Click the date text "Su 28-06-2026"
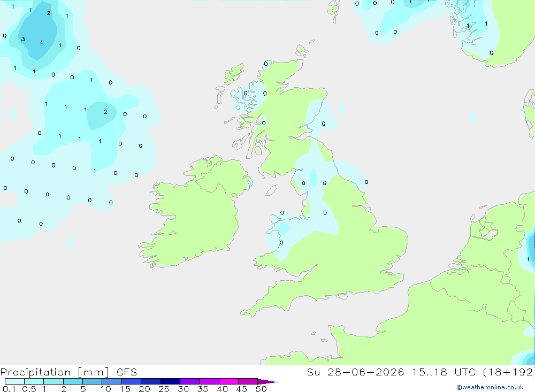 [x=355, y=372]
